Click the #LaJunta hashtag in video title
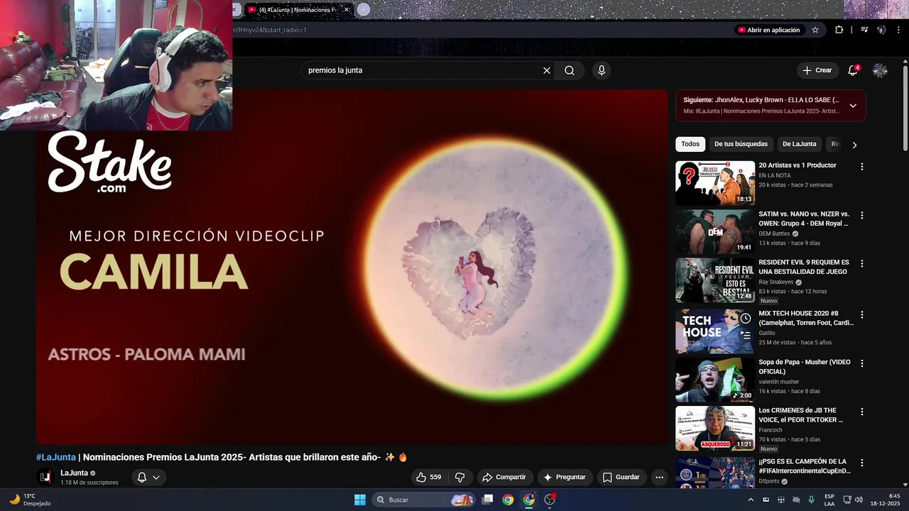909x511 pixels. click(56, 457)
